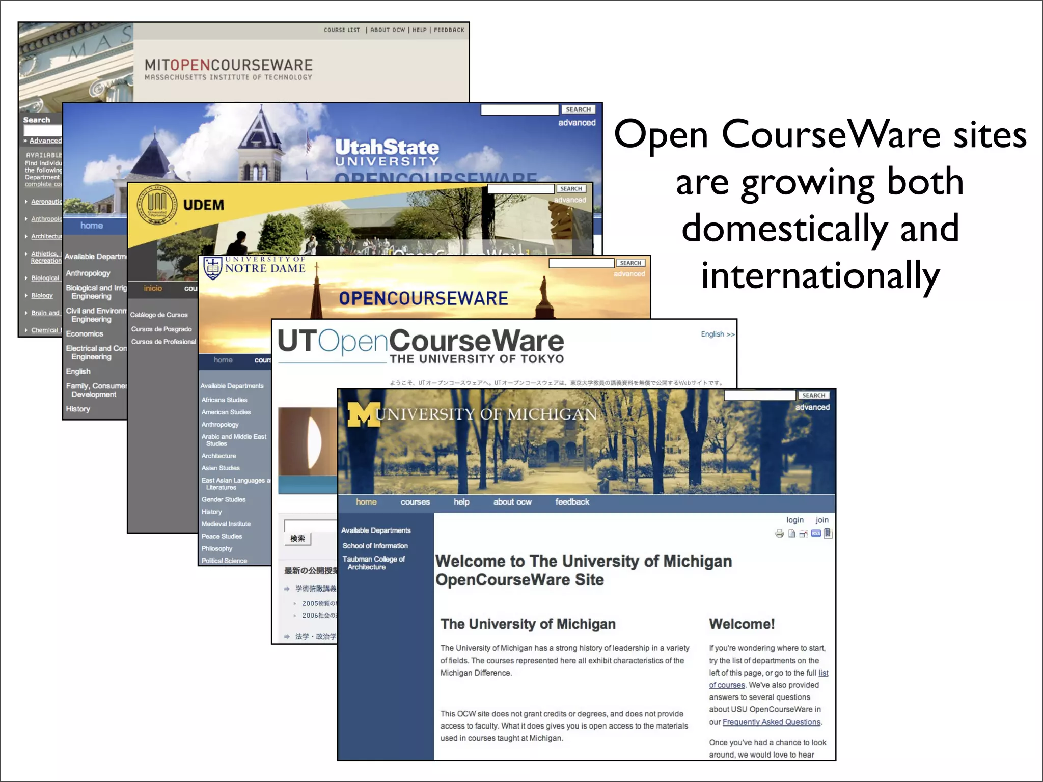Open Economics in Utah State department list
This screenshot has width=1043, height=782.
(85, 334)
